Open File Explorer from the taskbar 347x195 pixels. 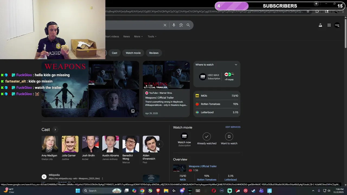[x=166, y=191]
